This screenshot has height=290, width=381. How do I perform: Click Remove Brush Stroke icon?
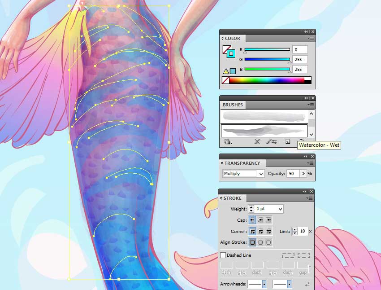point(257,141)
